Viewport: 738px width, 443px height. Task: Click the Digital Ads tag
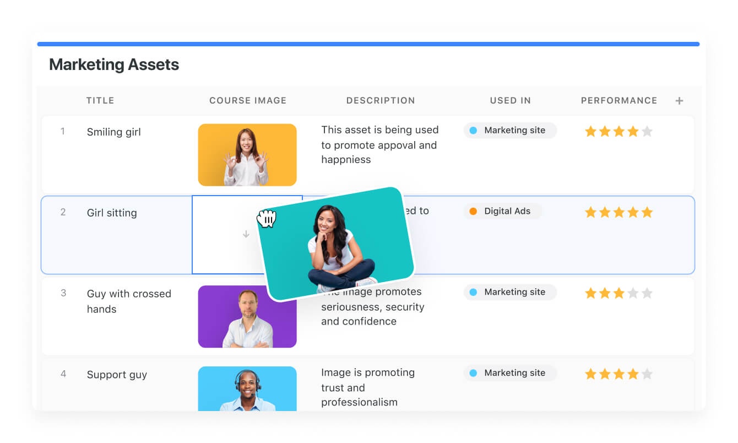(503, 211)
